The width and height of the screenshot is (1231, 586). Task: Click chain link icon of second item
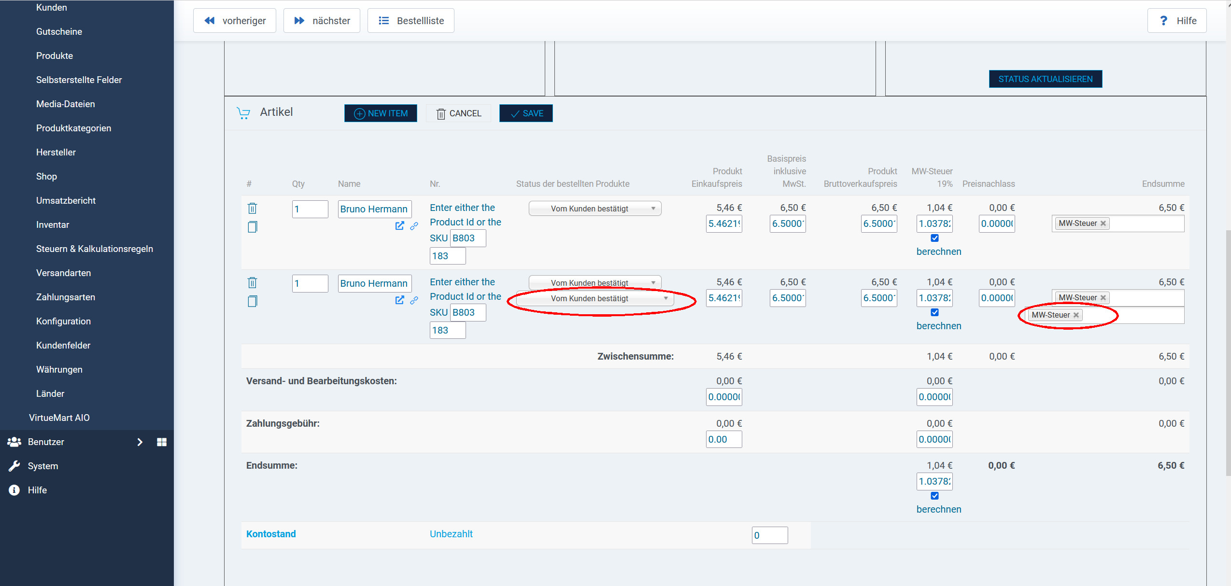point(414,300)
